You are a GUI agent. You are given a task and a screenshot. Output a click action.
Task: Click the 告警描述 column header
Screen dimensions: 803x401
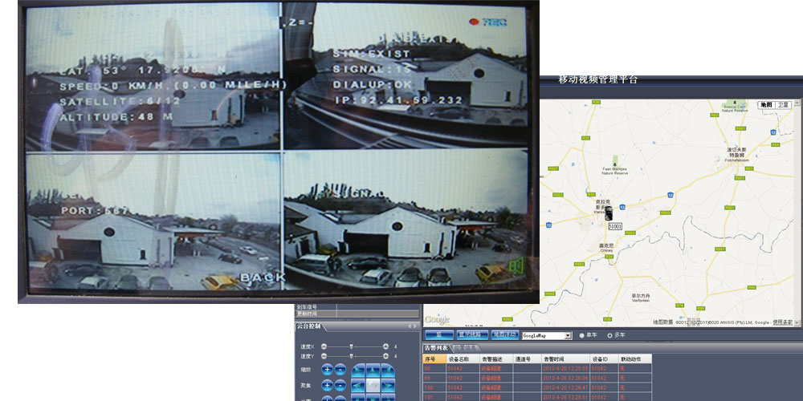coord(496,359)
